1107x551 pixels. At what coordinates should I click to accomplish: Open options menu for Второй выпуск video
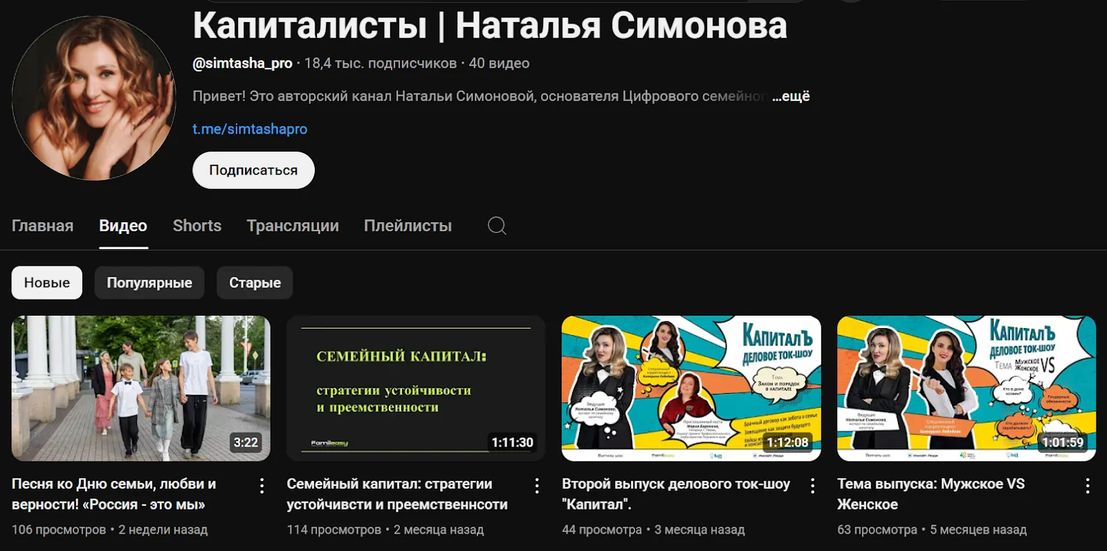(812, 486)
